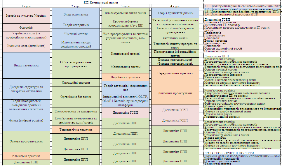Select 'Математичні методи дослідження операцій' cell

(76, 44)
